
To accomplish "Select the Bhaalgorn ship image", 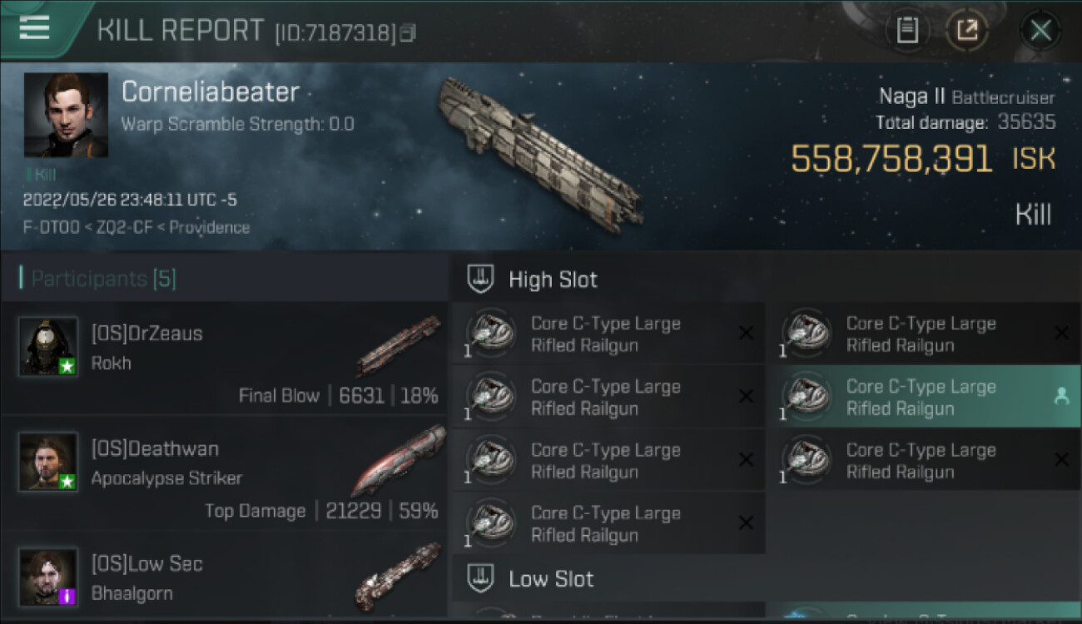I will click(x=399, y=576).
